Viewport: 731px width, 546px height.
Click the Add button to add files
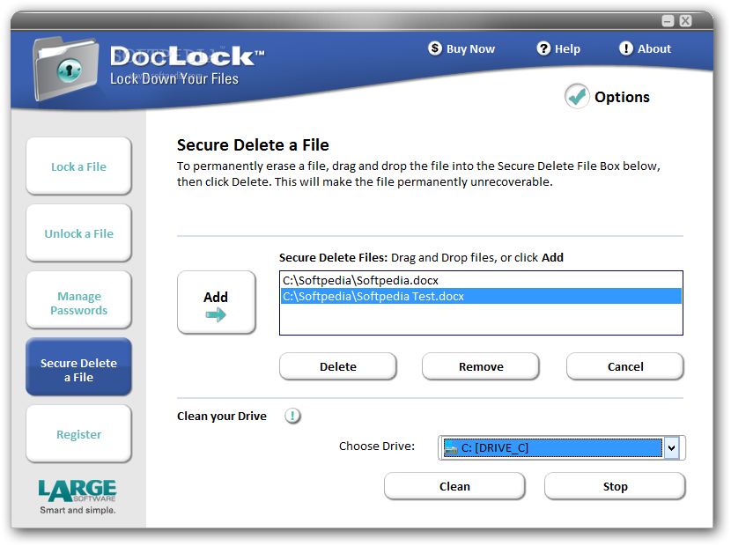click(217, 303)
